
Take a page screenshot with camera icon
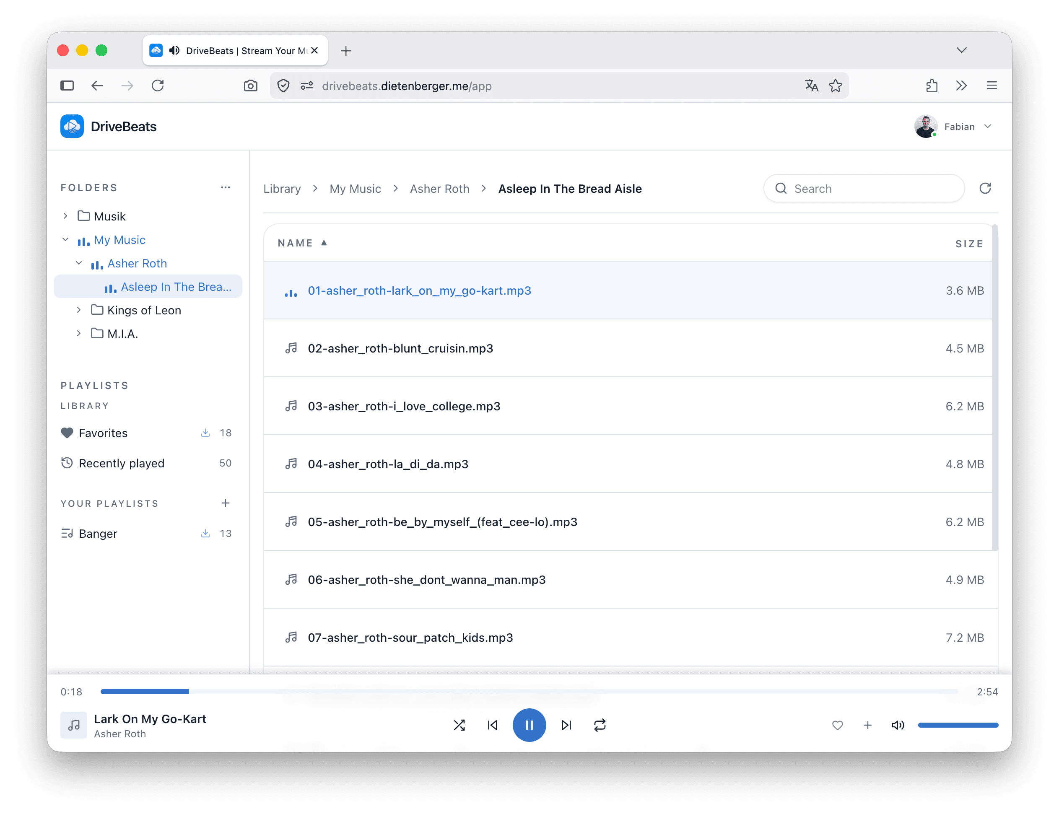click(250, 86)
